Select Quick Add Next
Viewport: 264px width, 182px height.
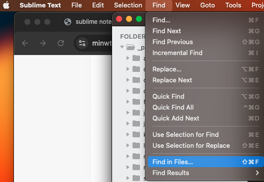pos(206,118)
